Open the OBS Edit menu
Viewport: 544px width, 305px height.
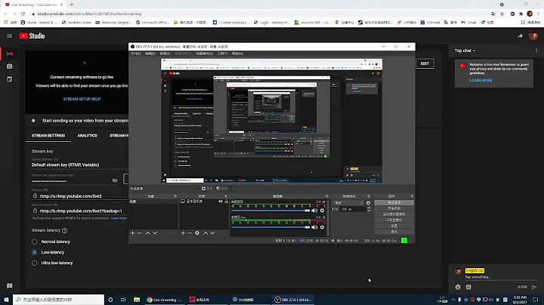(x=150, y=54)
